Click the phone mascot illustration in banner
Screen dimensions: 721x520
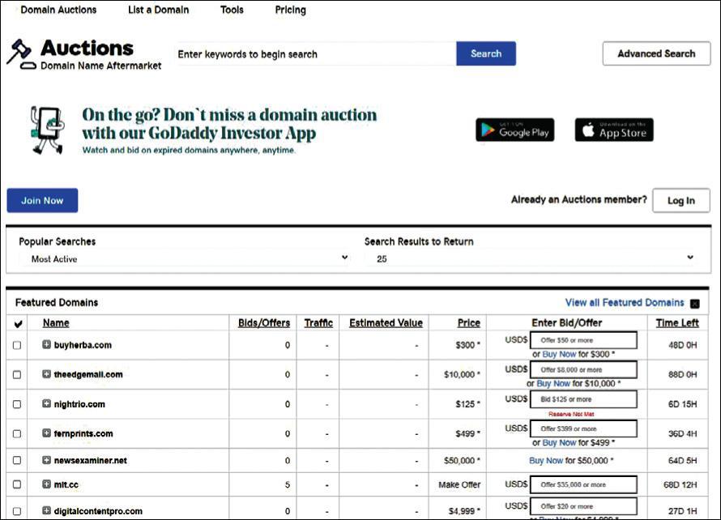(x=47, y=130)
